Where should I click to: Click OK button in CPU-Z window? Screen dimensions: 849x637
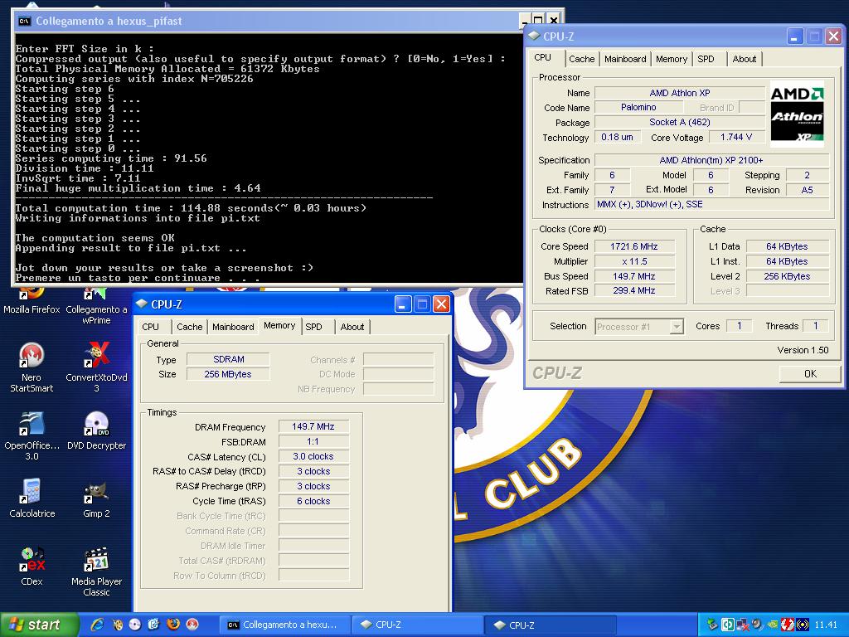tap(810, 374)
